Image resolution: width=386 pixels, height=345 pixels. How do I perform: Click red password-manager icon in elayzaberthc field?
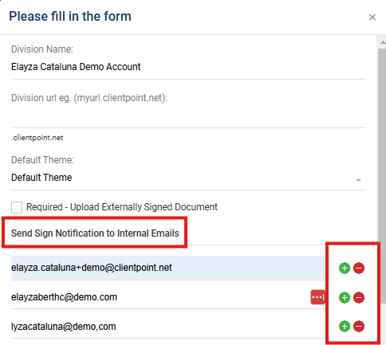coord(317,297)
